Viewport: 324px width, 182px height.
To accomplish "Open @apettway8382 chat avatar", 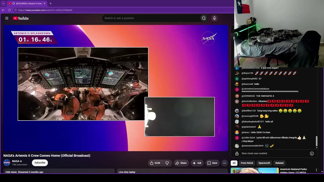I will coord(237,79).
